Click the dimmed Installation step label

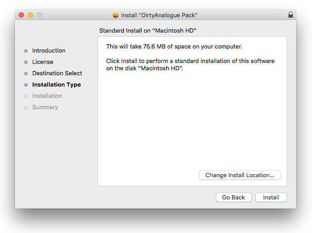pos(47,96)
